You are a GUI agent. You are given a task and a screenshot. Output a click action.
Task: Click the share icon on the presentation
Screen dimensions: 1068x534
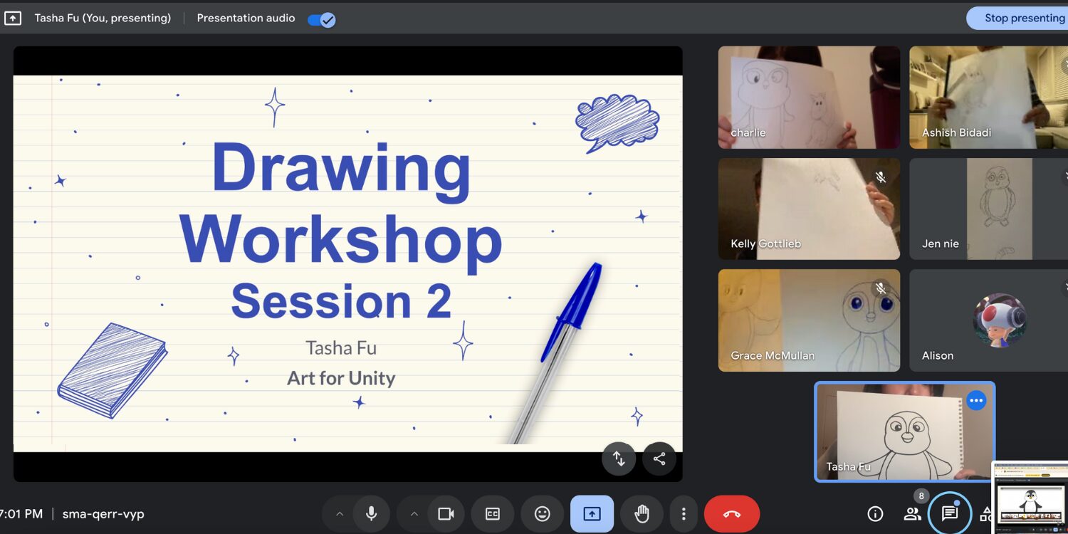(x=659, y=459)
